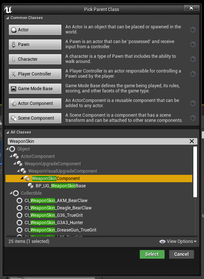Open the Scene Component help icon
Screen dimensions: 204x279
pos(193,118)
